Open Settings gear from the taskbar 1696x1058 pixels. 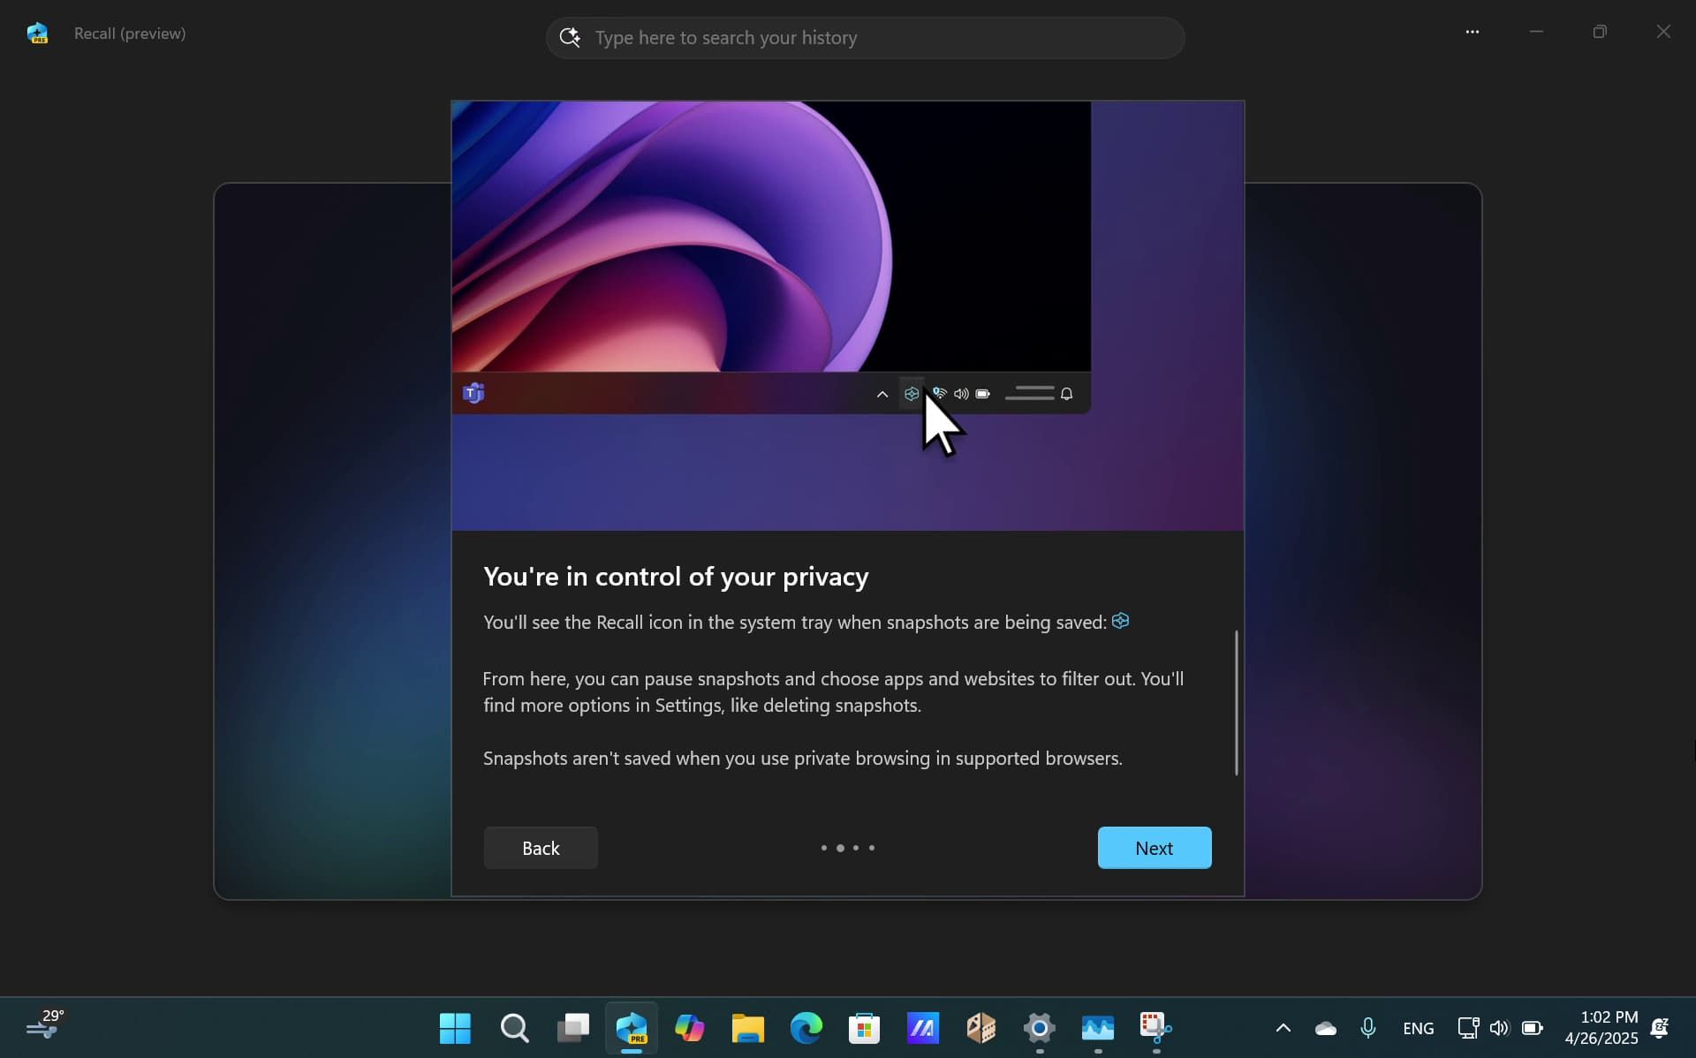click(x=1040, y=1028)
